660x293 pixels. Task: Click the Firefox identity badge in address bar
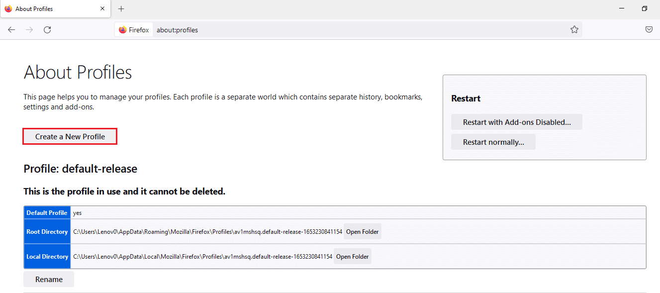[x=134, y=30]
